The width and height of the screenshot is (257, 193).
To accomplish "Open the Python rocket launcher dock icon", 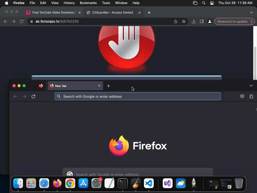I will 194,183.
